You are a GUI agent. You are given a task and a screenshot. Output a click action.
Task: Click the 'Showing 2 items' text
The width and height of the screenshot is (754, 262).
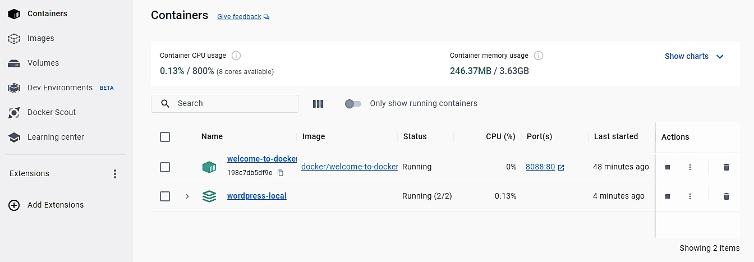pos(710,248)
